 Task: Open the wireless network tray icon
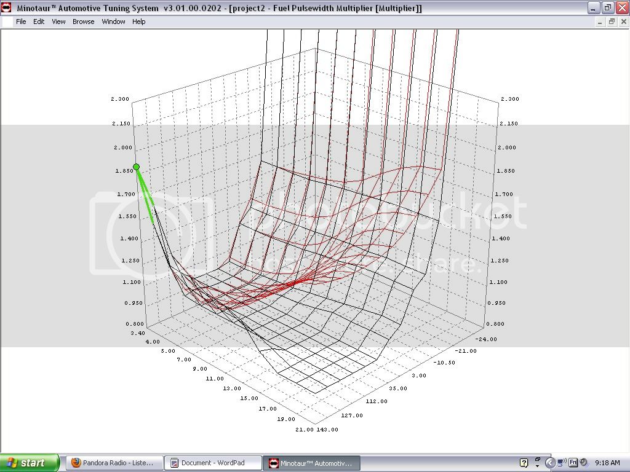(x=561, y=463)
